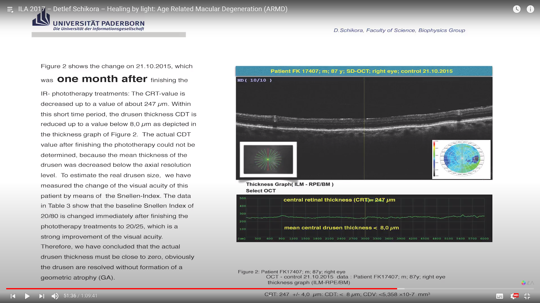Click the "one month after" bold text

click(x=102, y=79)
